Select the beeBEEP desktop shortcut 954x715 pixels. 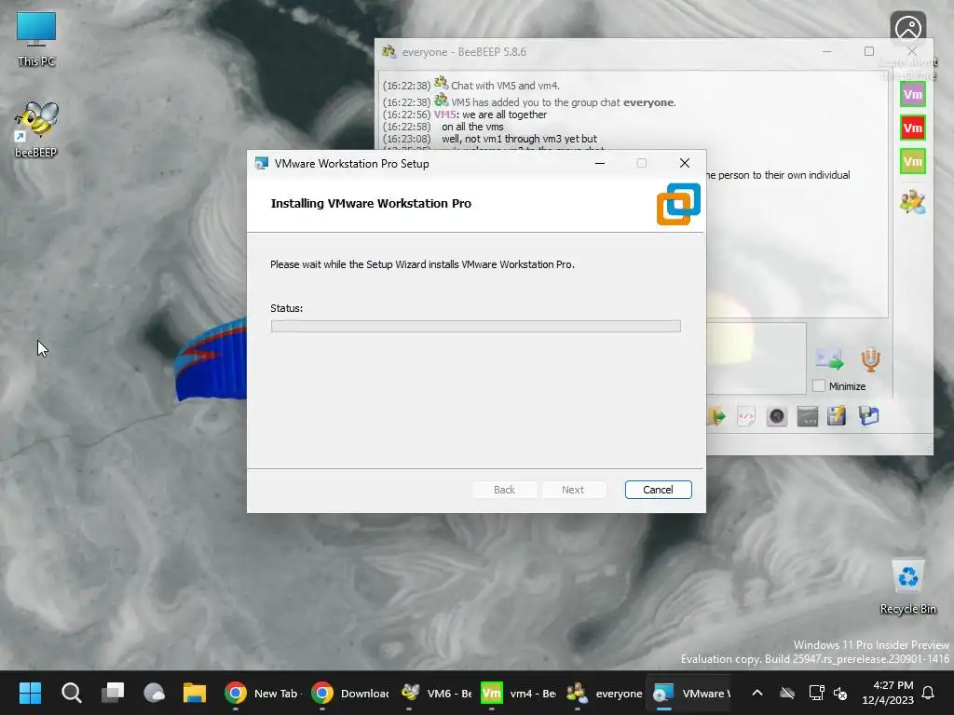point(36,129)
